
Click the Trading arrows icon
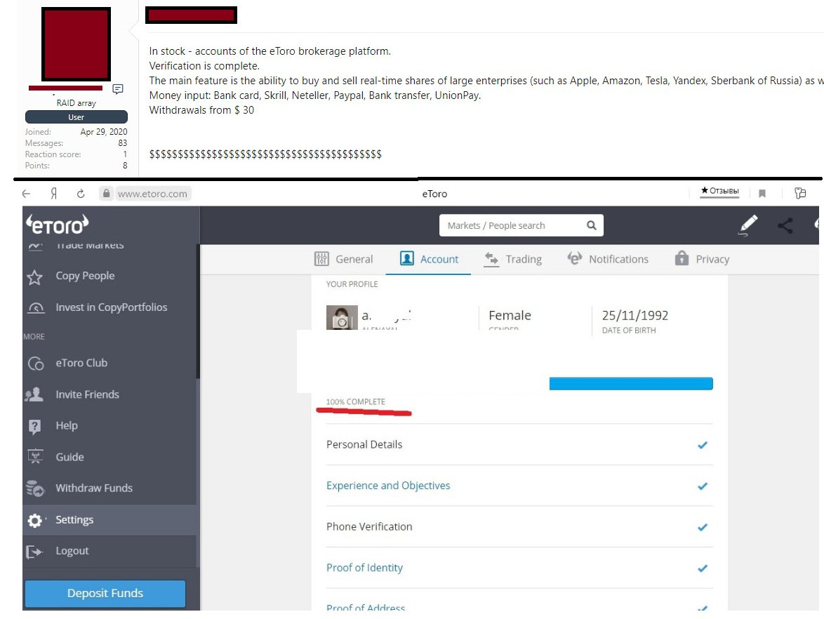point(491,259)
